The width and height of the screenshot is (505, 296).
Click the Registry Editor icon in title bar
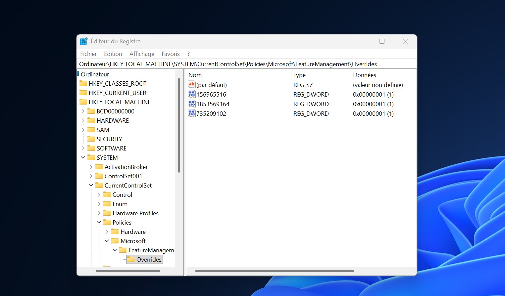84,41
